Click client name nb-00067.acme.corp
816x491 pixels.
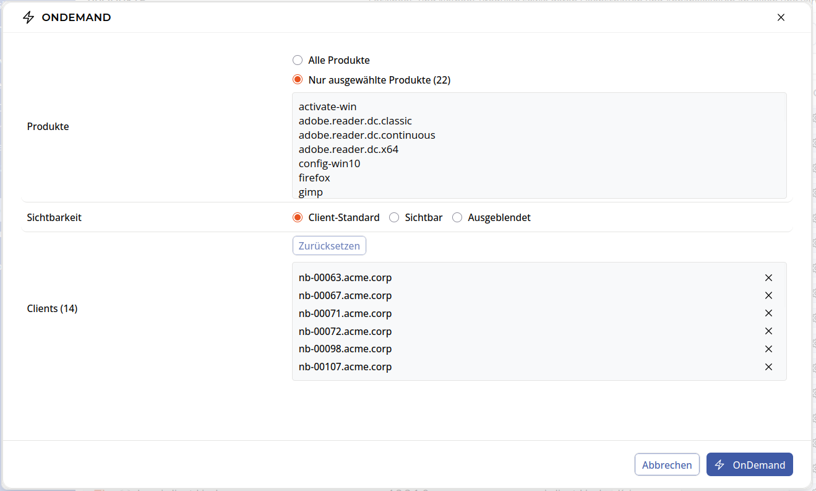345,295
